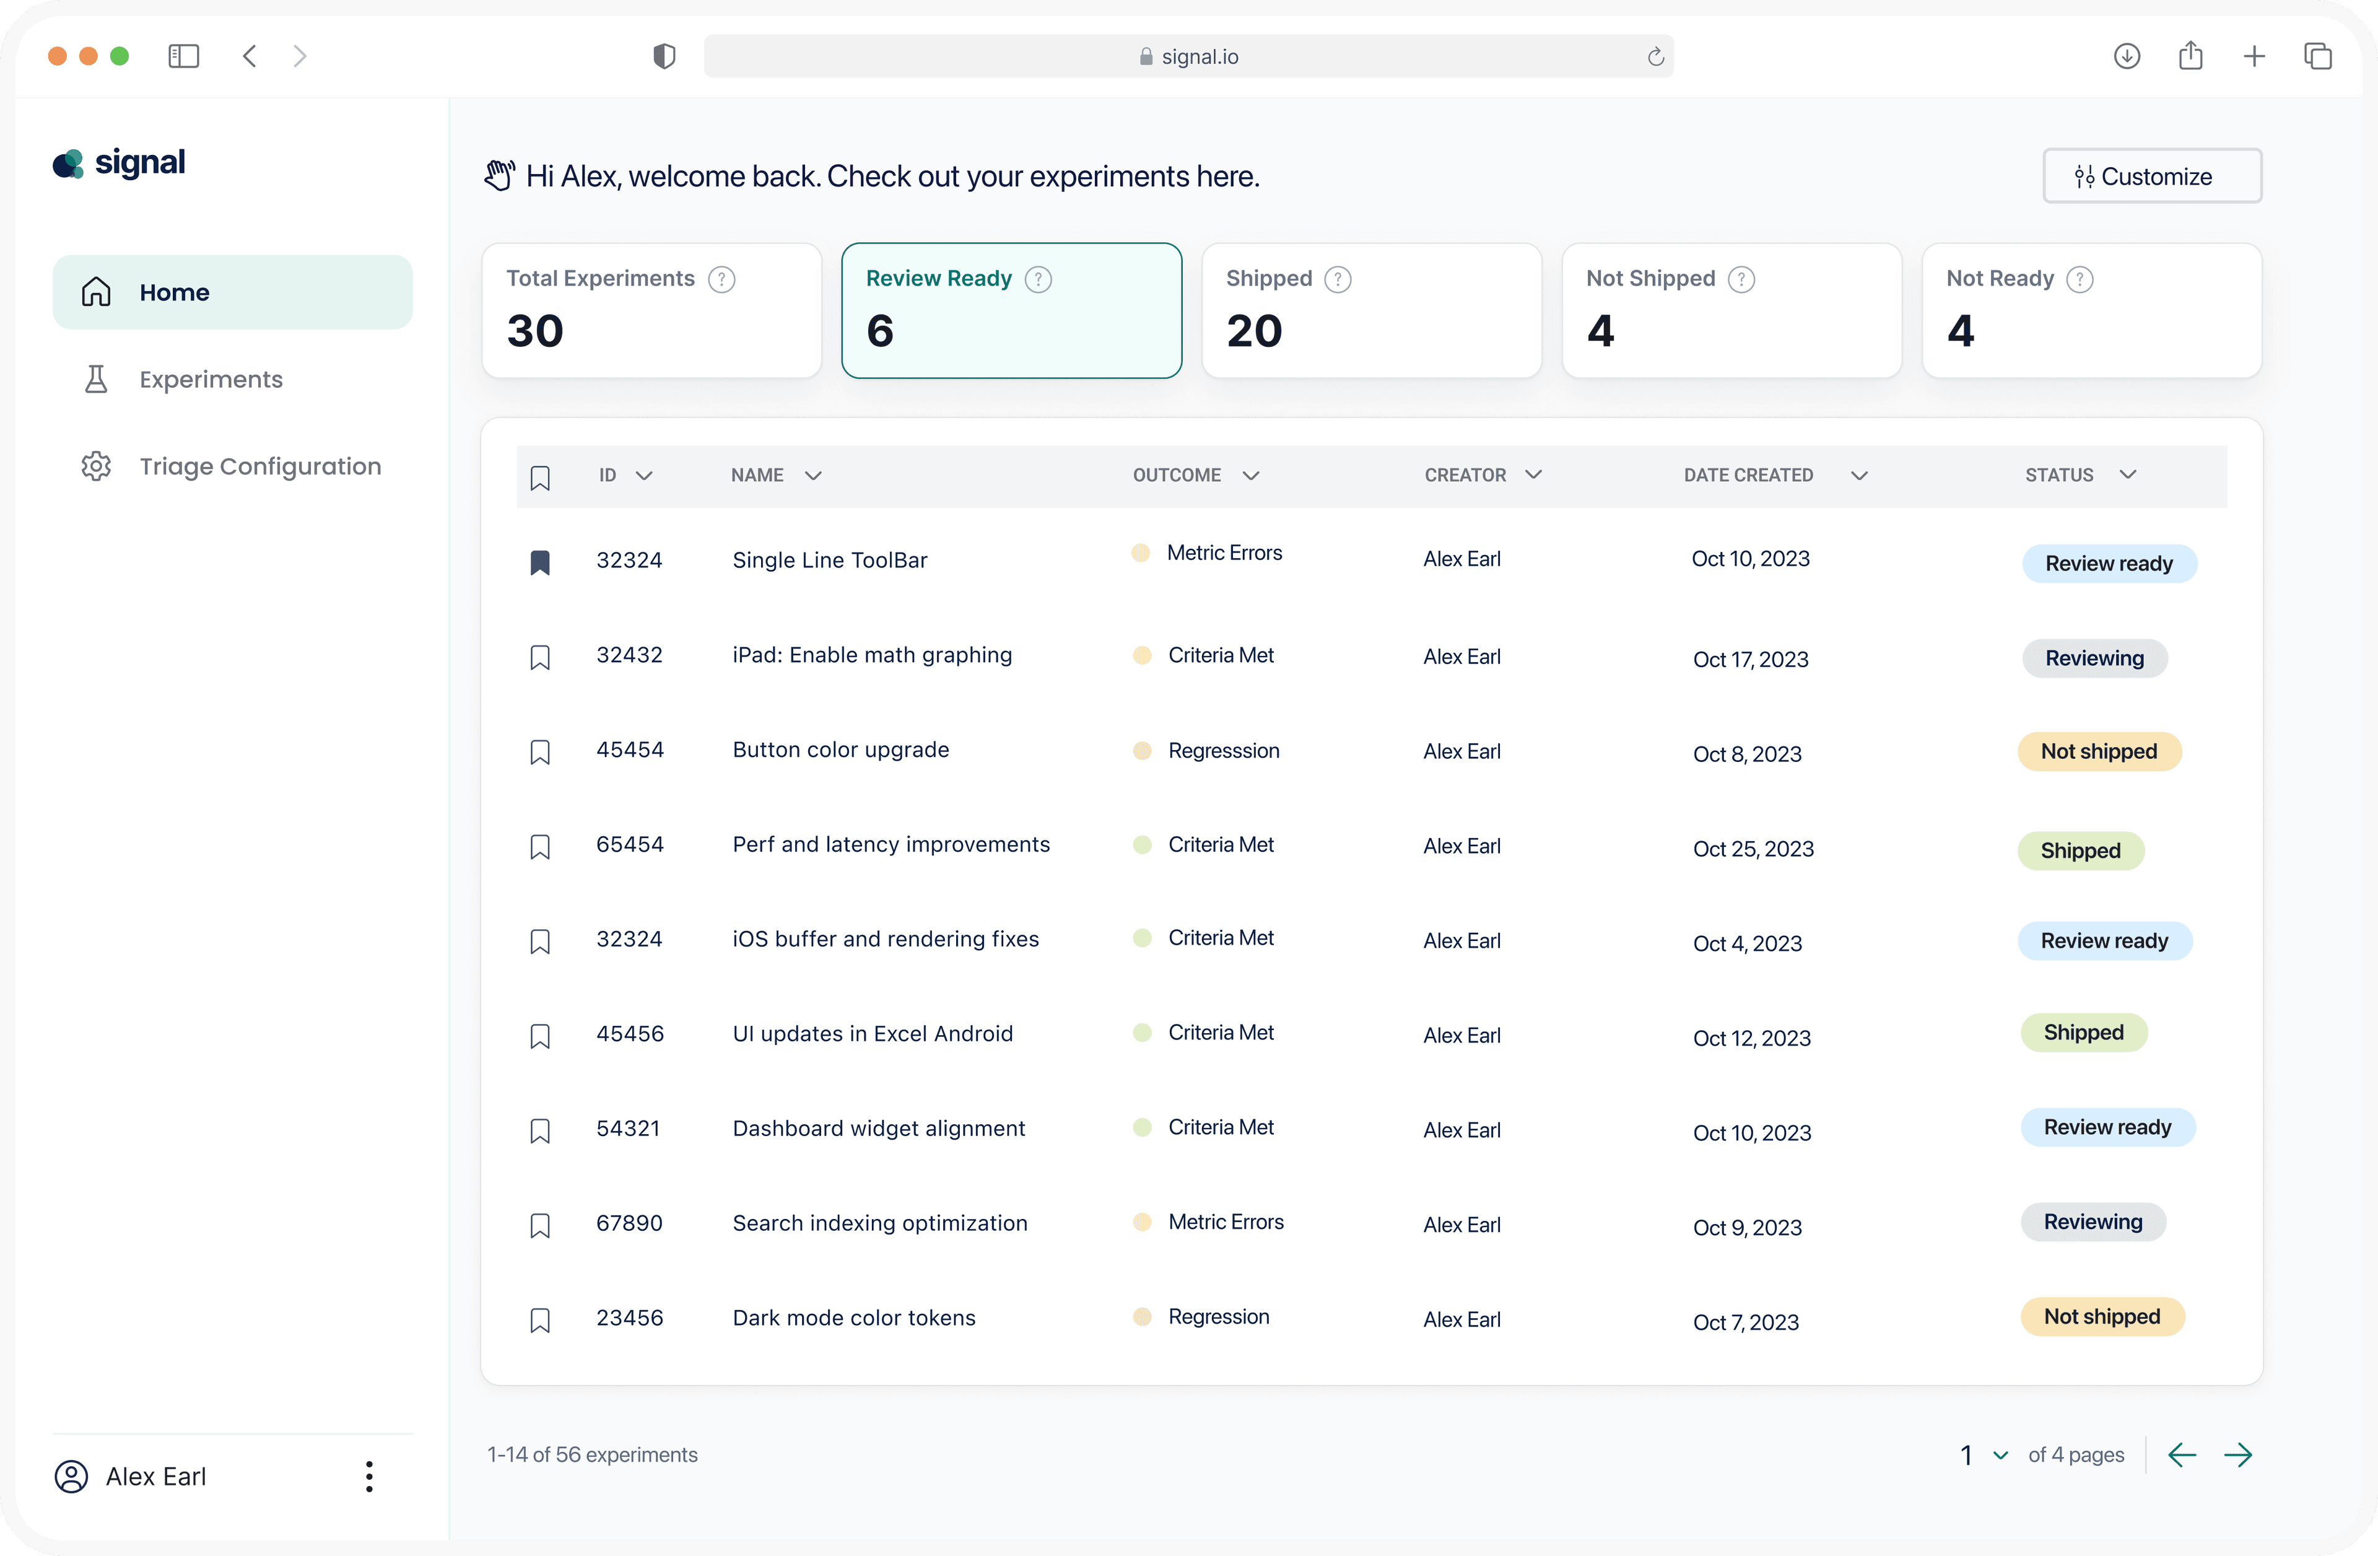The image size is (2378, 1556).
Task: Remove bookmark on Single Line ToolBar row
Action: [x=539, y=562]
